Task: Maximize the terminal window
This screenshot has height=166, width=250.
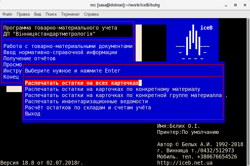Action: pyautogui.click(x=235, y=5)
